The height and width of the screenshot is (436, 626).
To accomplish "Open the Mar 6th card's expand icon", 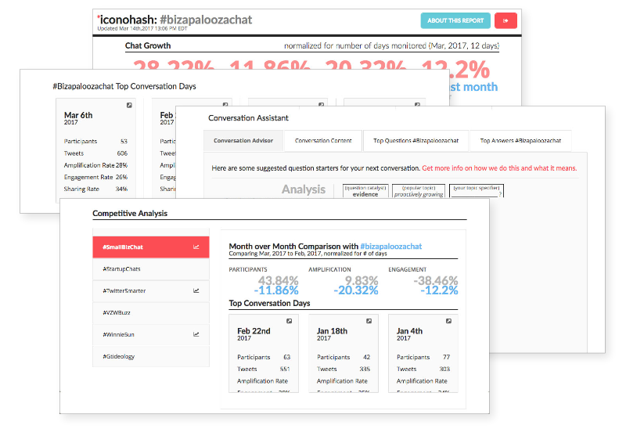I will tap(130, 105).
